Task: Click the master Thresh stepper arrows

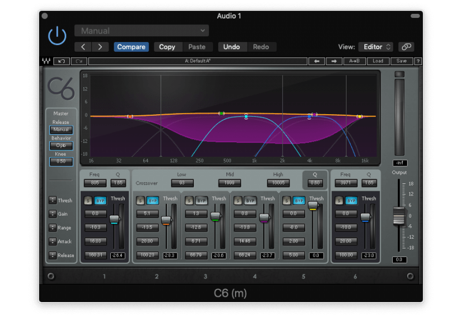Action: pyautogui.click(x=53, y=200)
